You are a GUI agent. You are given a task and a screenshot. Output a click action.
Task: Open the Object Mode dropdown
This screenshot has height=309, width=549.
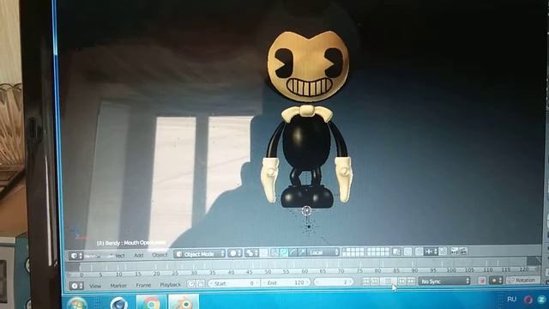(x=199, y=254)
